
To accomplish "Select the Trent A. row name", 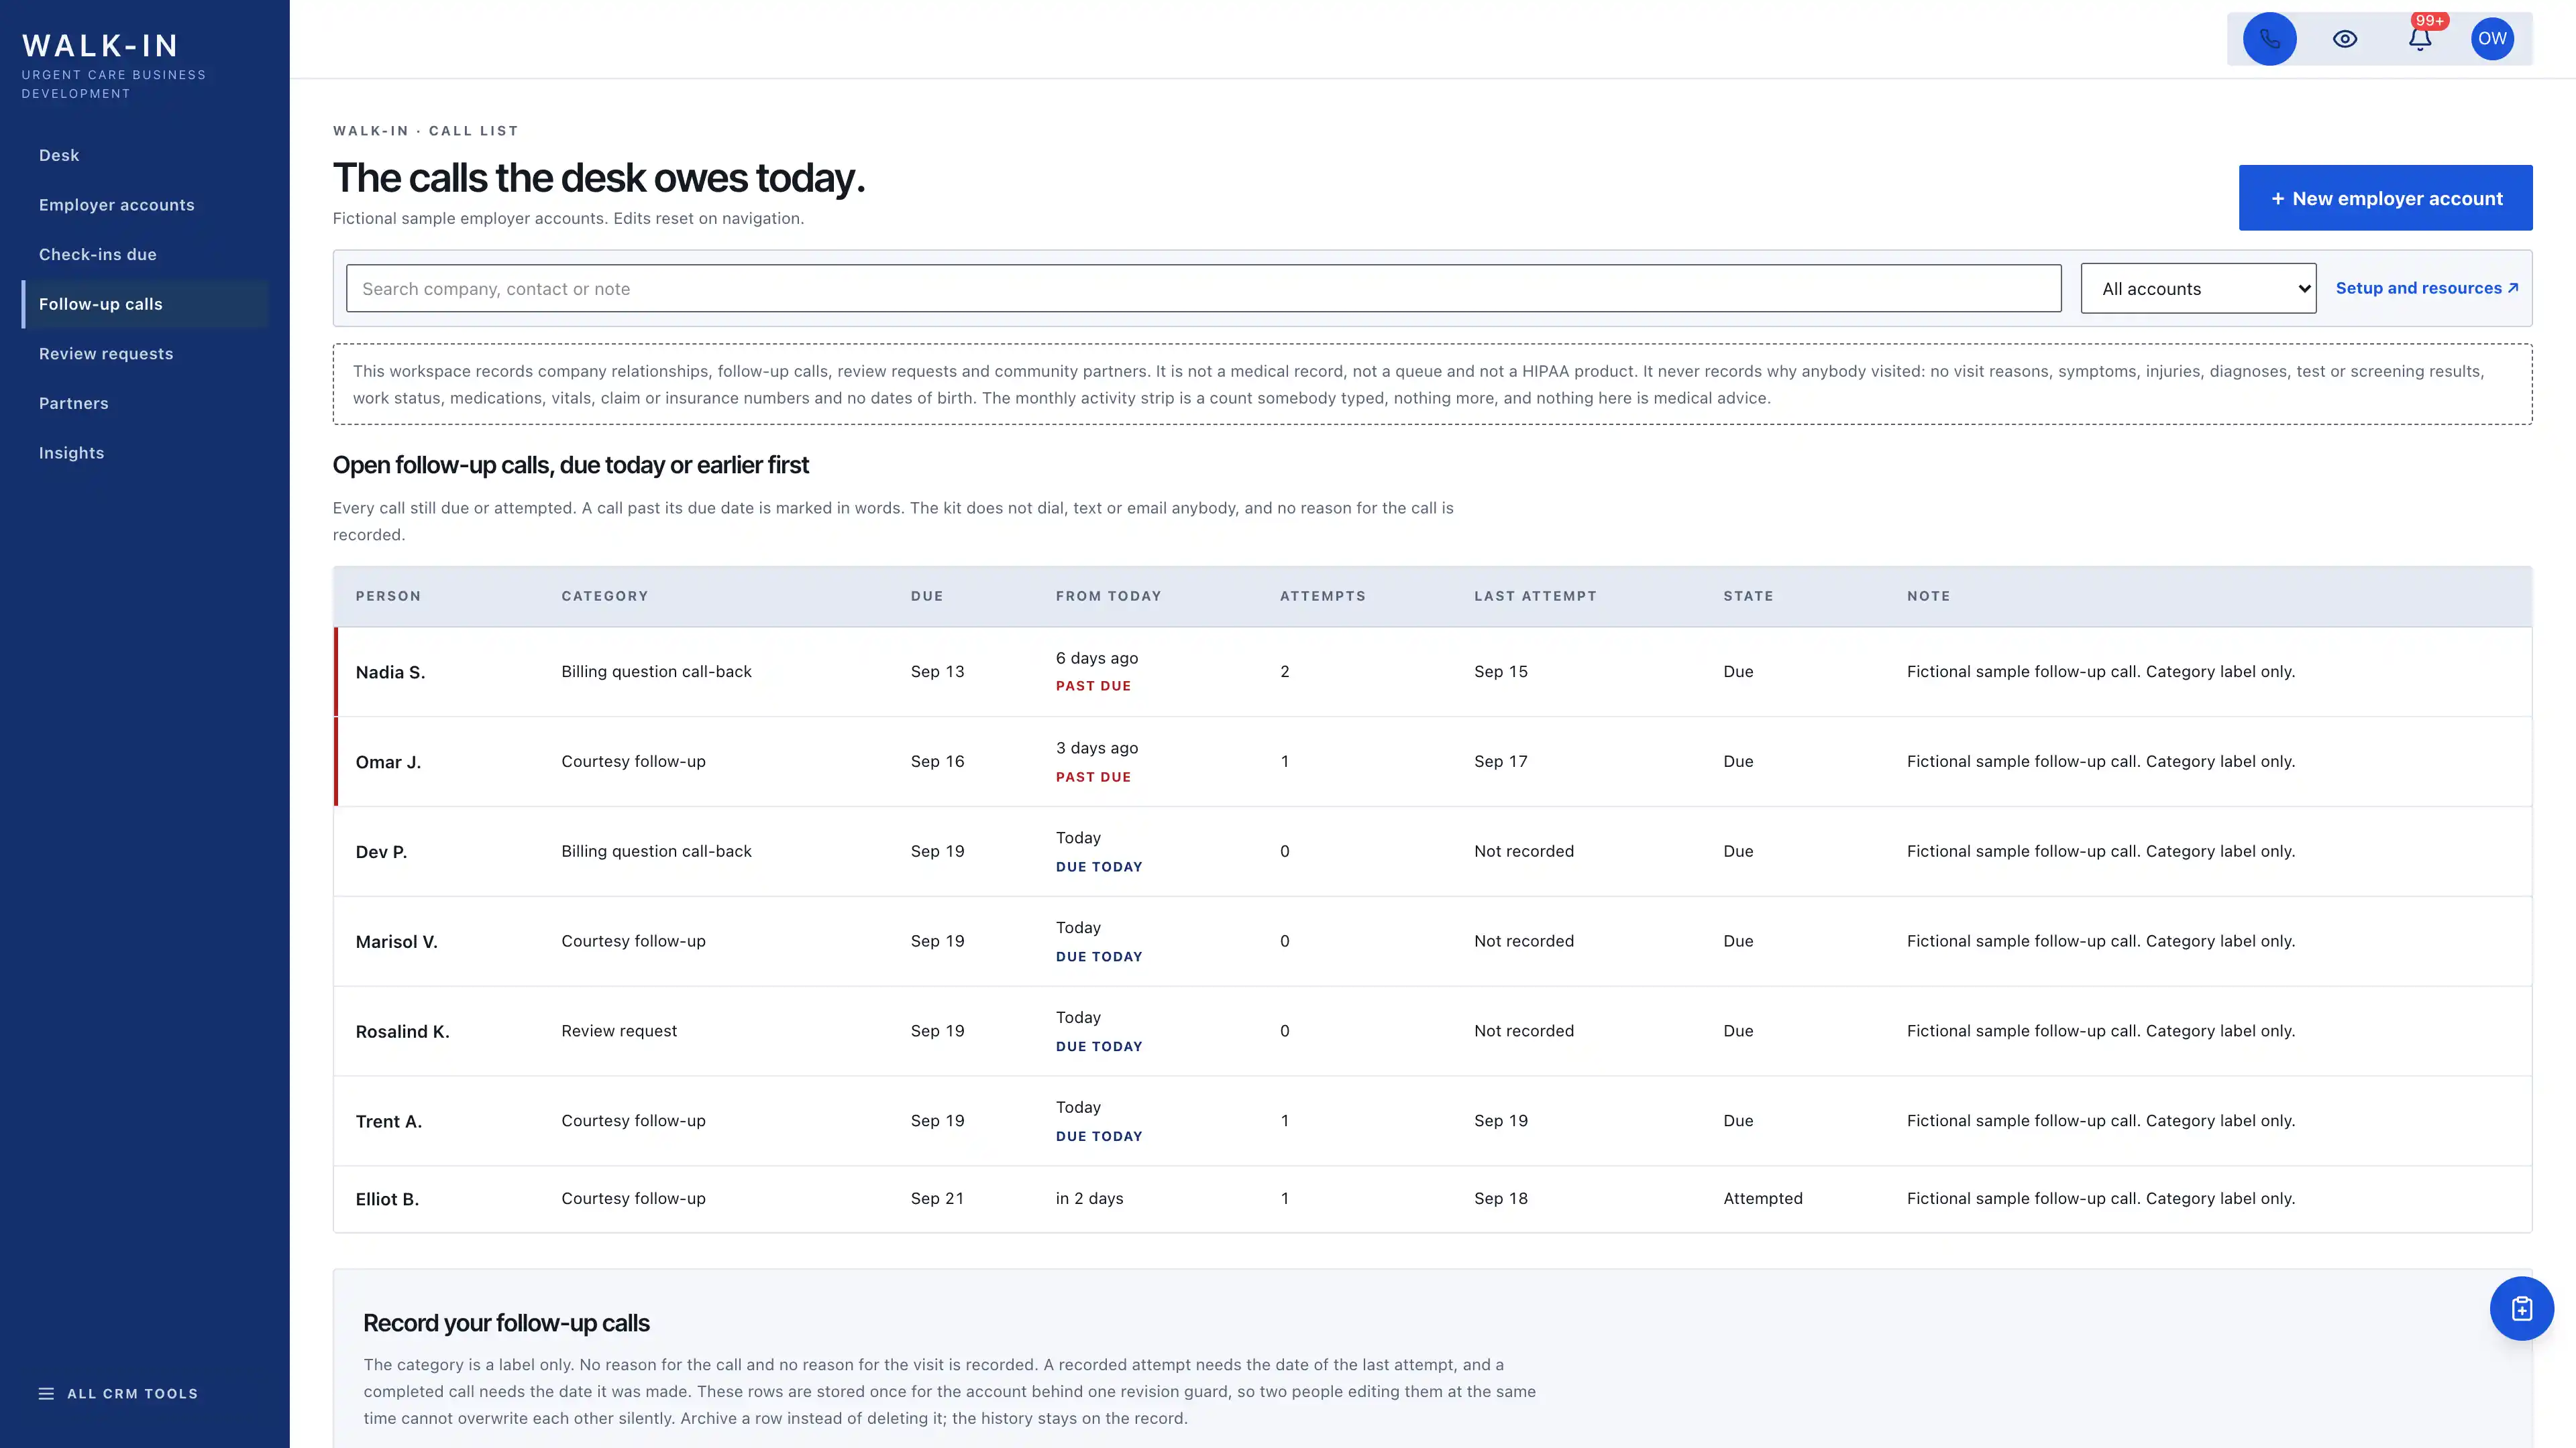I will click(x=388, y=1122).
